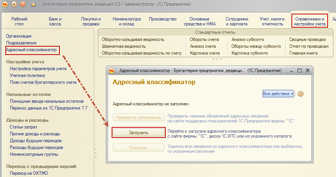Click the Доходы и расходы group heading
The image size is (336, 177).
click(x=27, y=120)
